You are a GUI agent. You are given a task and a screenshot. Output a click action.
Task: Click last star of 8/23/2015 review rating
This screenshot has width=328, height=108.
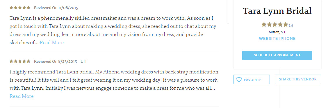click(28, 62)
